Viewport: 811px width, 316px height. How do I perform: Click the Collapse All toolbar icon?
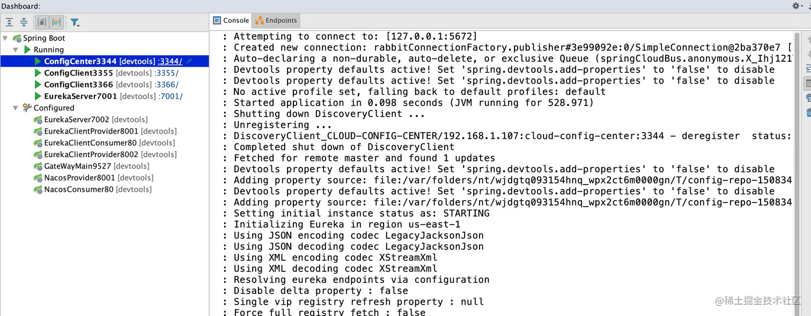tap(24, 23)
